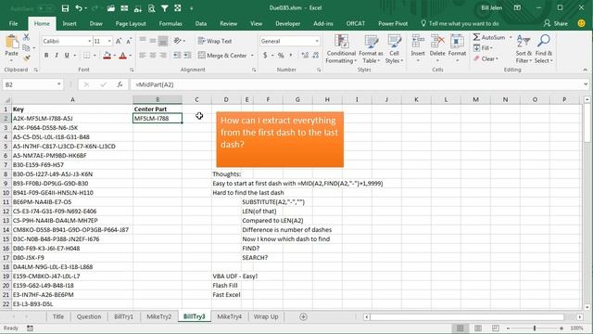Image resolution: width=593 pixels, height=334 pixels.
Task: Toggle align left
Action: [x=143, y=56]
